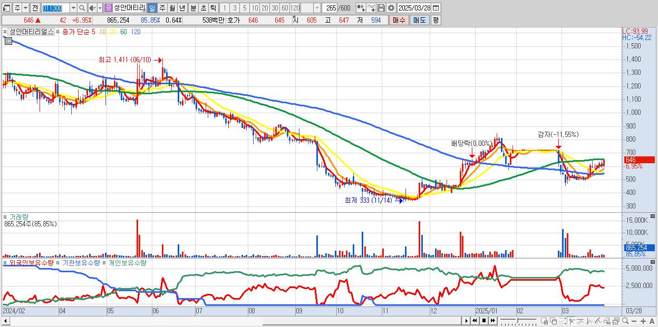Click the scroll-right arrow on bottom scrollbar

pos(466,321)
